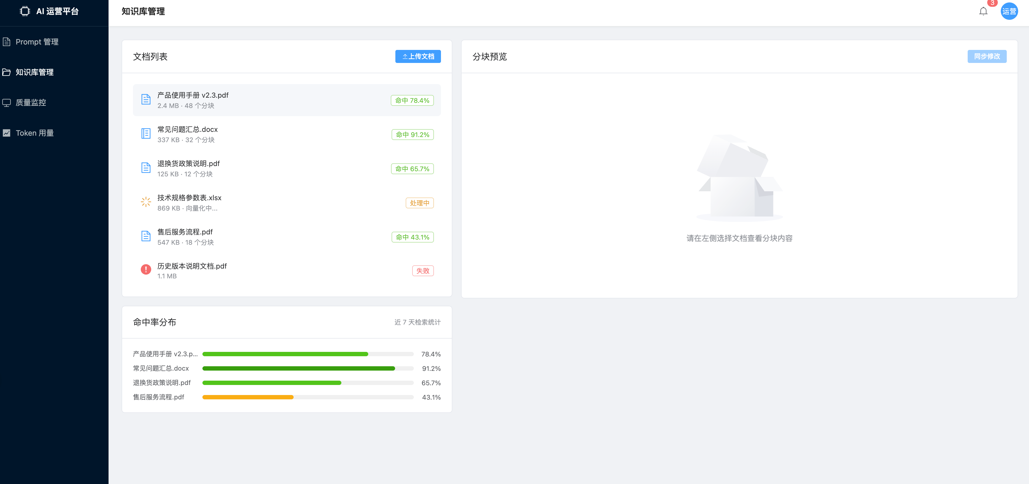Click the 命中 65.7% tag

412,169
